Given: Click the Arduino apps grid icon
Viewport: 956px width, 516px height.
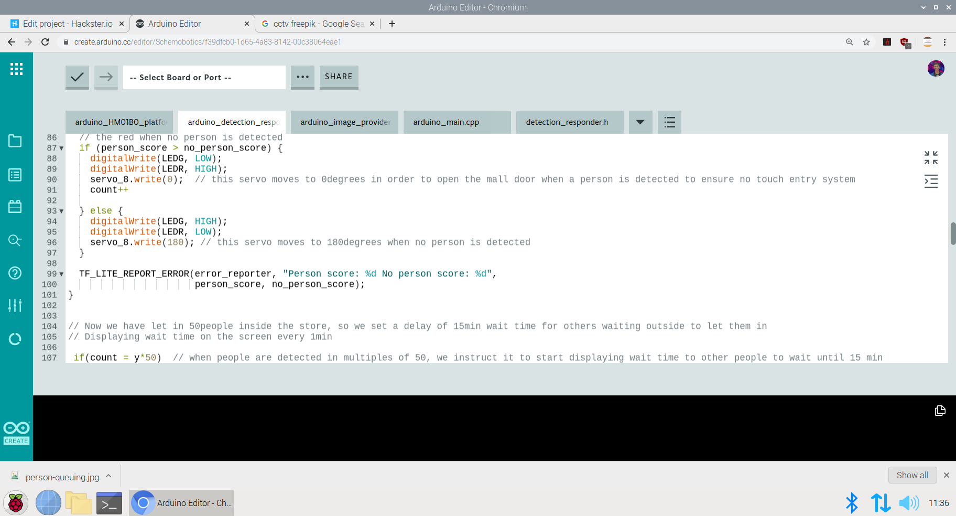Looking at the screenshot, I should (x=16, y=69).
